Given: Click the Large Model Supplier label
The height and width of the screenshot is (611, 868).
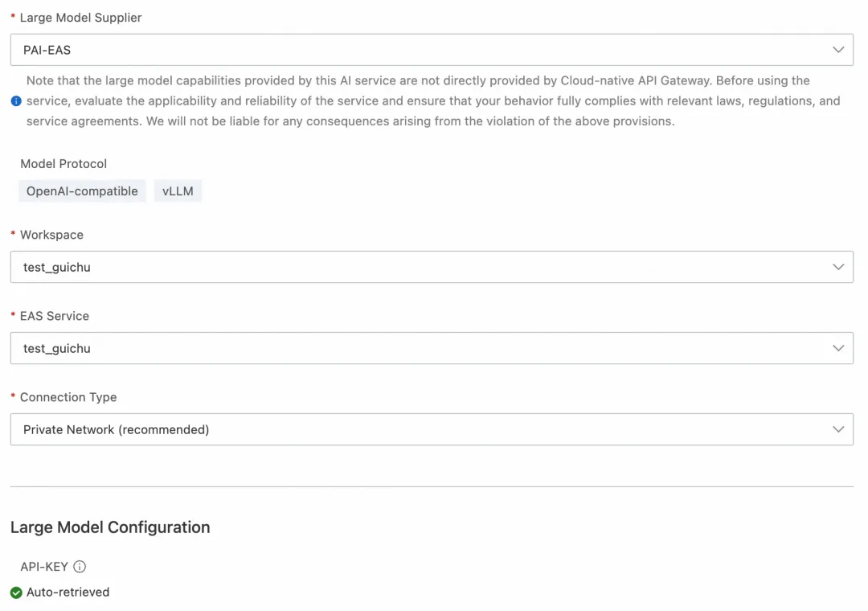Looking at the screenshot, I should click(81, 18).
